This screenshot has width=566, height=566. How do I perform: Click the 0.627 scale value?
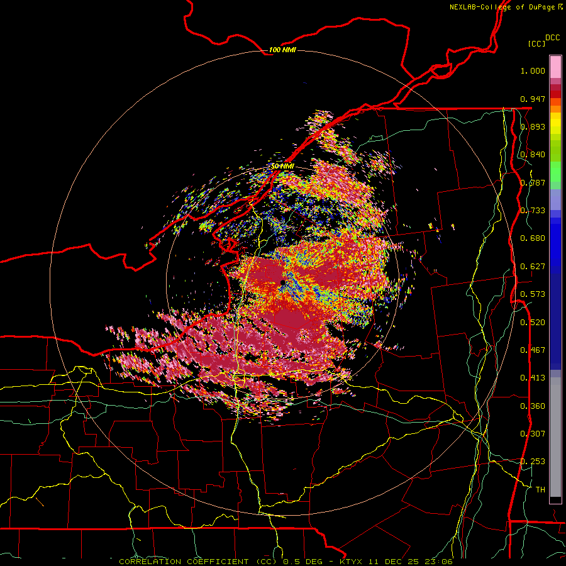coord(533,267)
